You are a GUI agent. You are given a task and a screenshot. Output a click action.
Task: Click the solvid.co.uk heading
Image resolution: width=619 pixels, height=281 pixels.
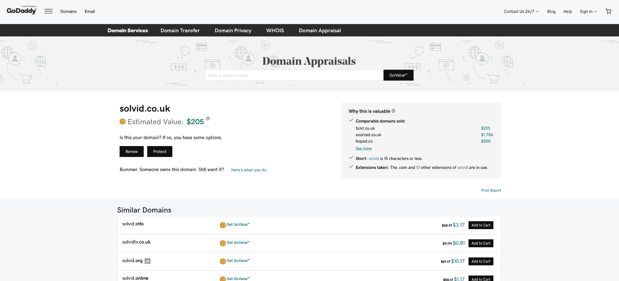(145, 108)
